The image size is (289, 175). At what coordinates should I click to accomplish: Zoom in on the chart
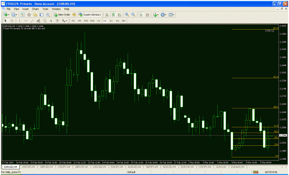(127, 15)
